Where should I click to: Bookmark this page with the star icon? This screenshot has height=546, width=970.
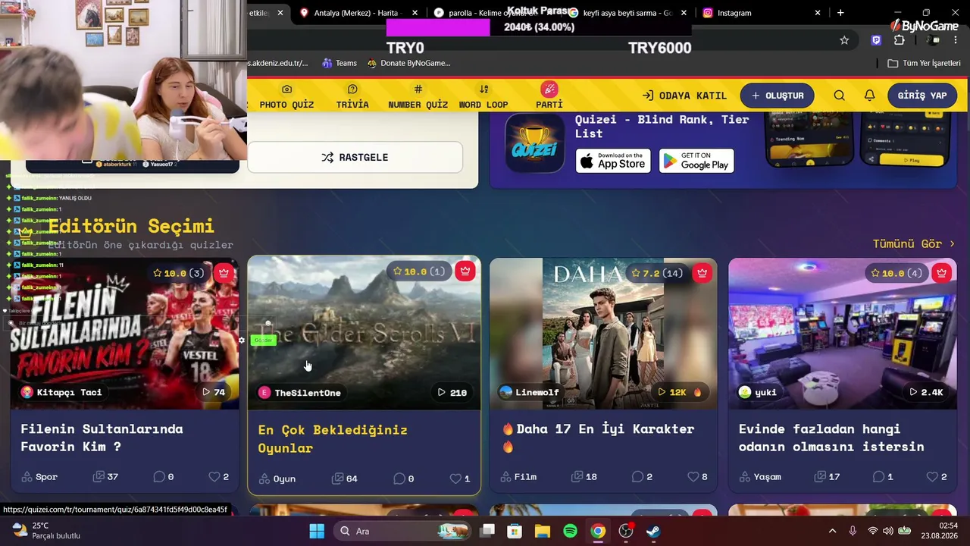[844, 40]
